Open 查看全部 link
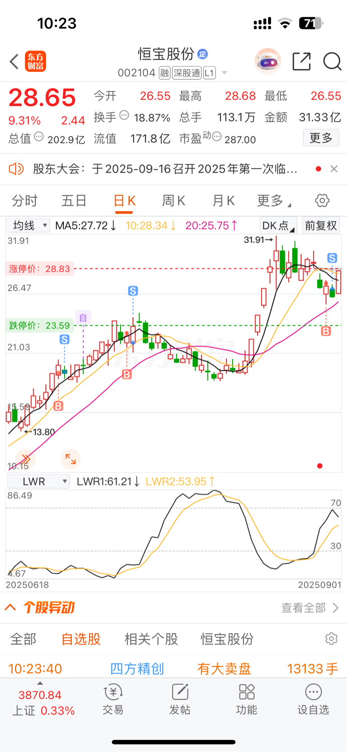Screen dimensions: 347x752 click(x=310, y=608)
